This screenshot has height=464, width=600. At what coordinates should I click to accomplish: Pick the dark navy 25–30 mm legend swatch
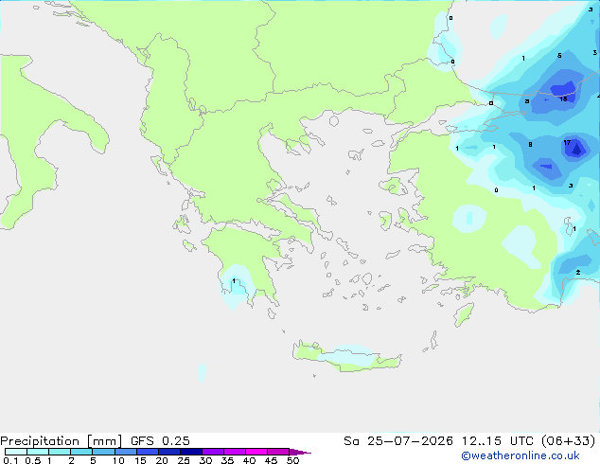coord(190,452)
